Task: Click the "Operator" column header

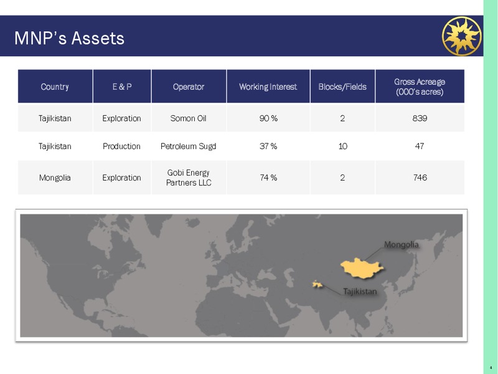Action: pos(189,87)
